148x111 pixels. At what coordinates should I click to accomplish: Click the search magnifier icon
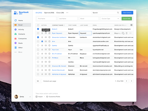pyautogui.click(x=118, y=13)
